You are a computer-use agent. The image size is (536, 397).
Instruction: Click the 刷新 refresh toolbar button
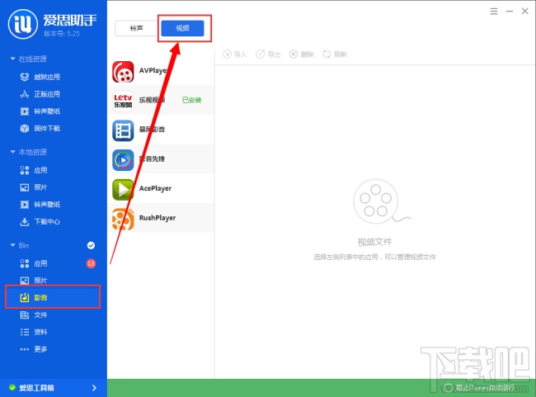click(335, 54)
